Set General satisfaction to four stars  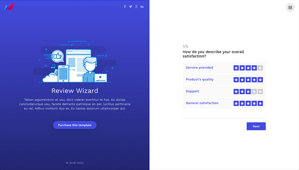coord(254,103)
